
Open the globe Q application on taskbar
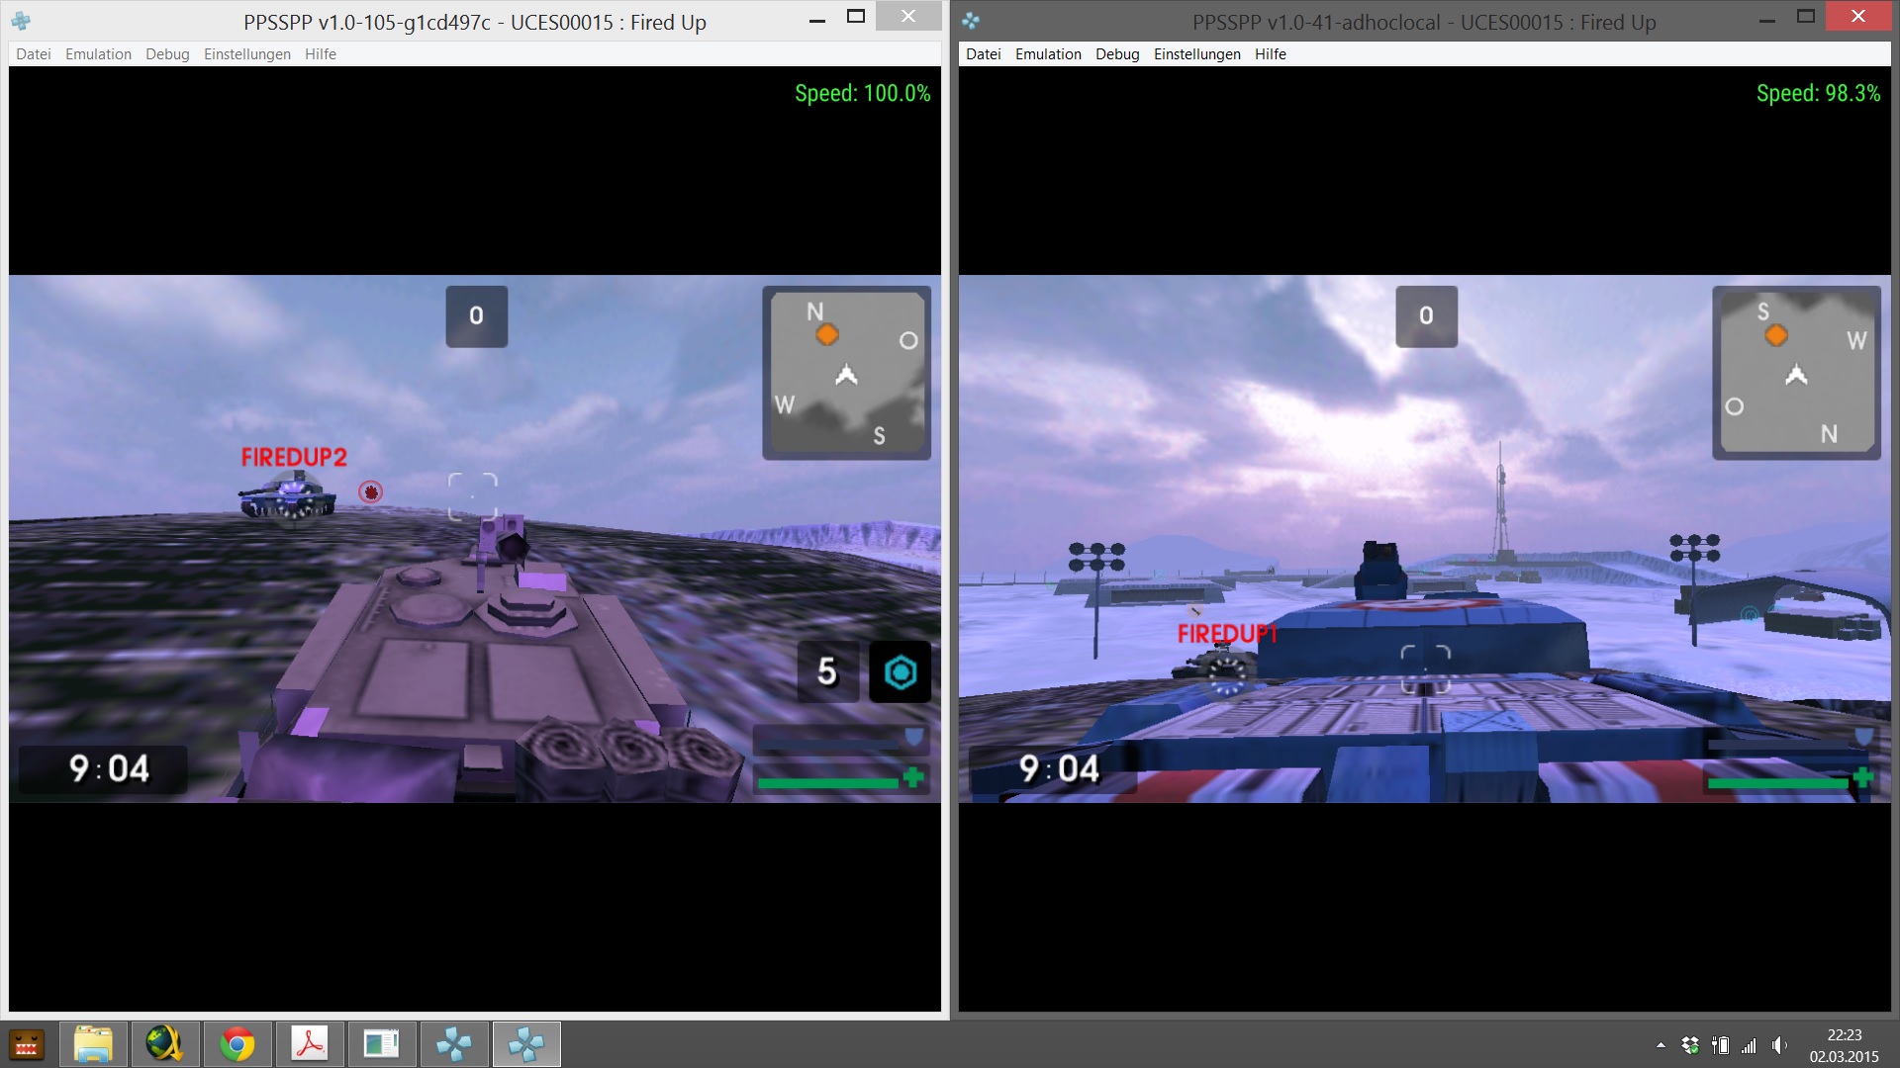click(165, 1044)
